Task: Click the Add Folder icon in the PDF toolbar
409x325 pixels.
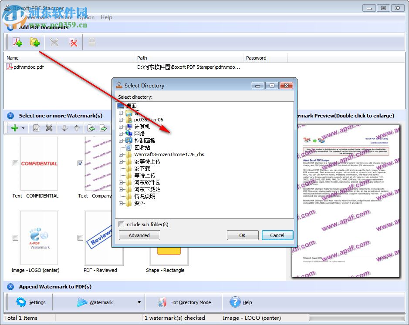Action: (35, 42)
